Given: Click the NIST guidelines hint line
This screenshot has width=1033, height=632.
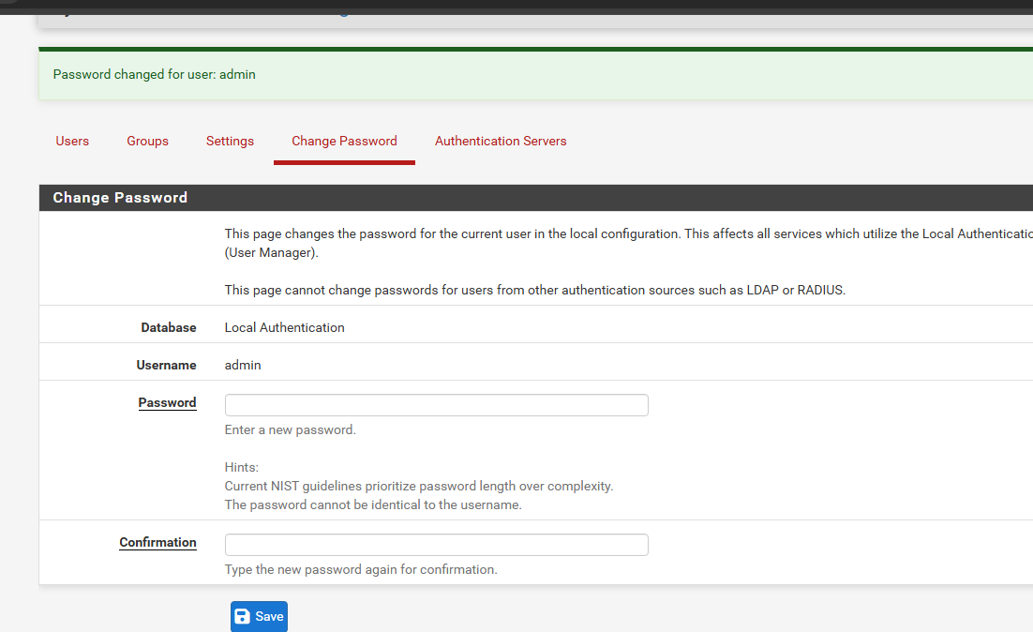Looking at the screenshot, I should point(418,486).
